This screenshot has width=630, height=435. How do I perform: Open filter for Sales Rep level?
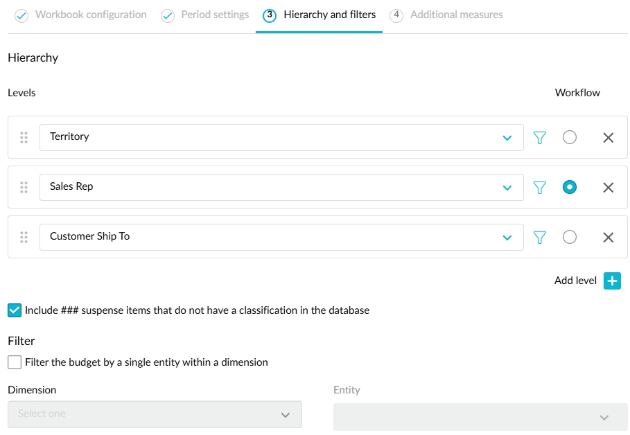[x=540, y=188]
